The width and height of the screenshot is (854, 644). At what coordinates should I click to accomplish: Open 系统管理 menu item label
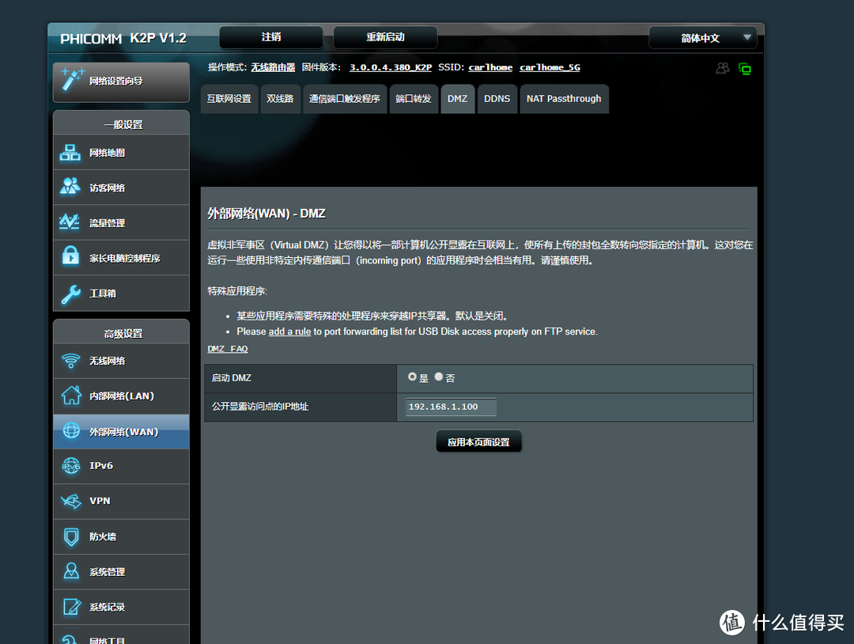[108, 572]
